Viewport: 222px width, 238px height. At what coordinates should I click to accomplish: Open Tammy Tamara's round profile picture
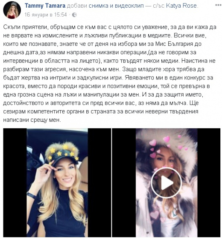12,10
